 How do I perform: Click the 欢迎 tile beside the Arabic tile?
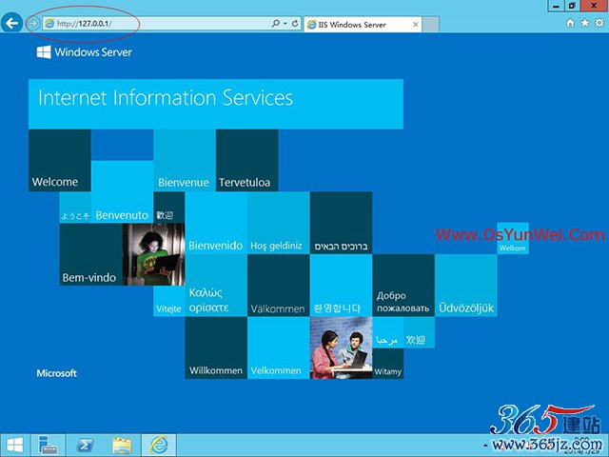[419, 332]
